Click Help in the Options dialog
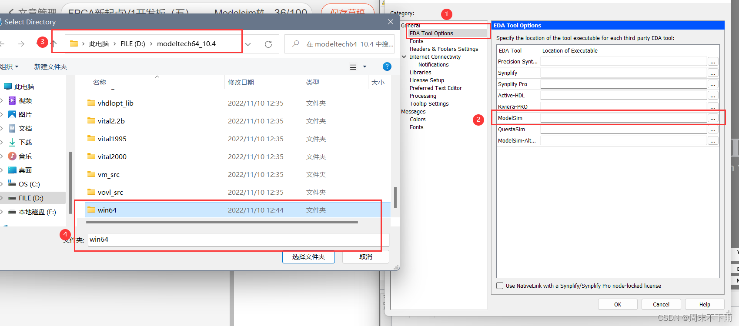Screen dimensions: 739x326 coord(705,304)
